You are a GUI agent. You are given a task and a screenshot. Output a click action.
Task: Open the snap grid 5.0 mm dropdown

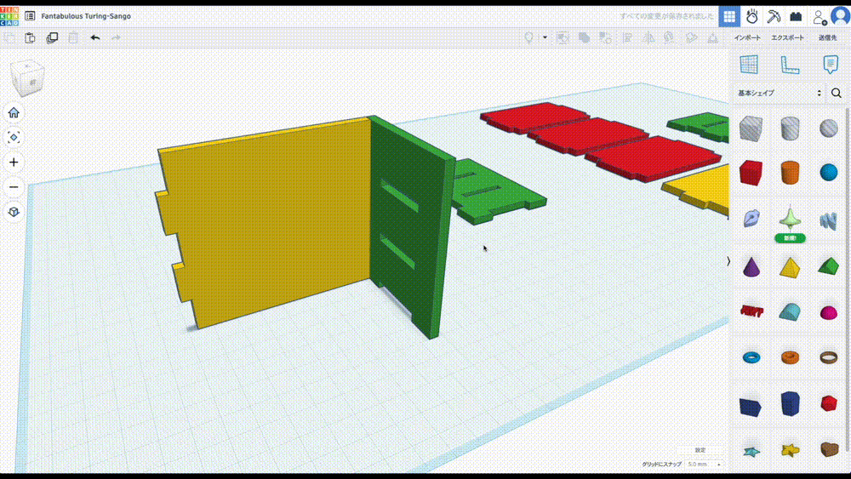point(704,465)
